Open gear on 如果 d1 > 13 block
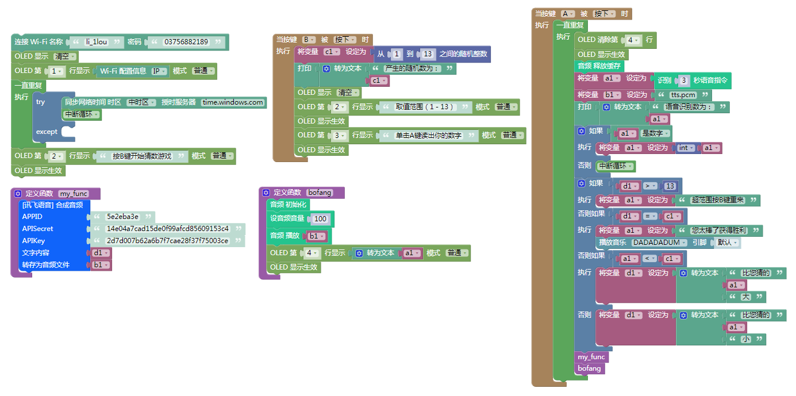This screenshot has height=396, width=796. tap(581, 183)
